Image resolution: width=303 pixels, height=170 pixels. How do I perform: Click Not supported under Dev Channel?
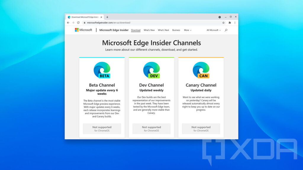click(151, 129)
